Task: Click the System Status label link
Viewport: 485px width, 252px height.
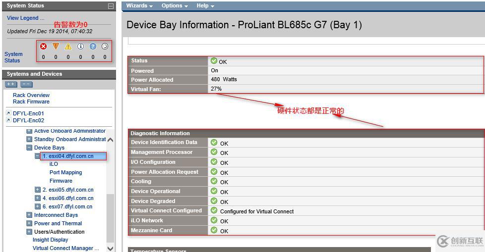Action: click(x=13, y=57)
